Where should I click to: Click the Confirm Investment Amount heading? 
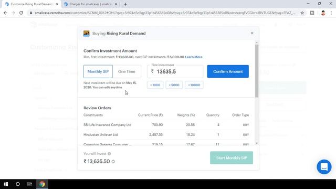click(x=110, y=51)
